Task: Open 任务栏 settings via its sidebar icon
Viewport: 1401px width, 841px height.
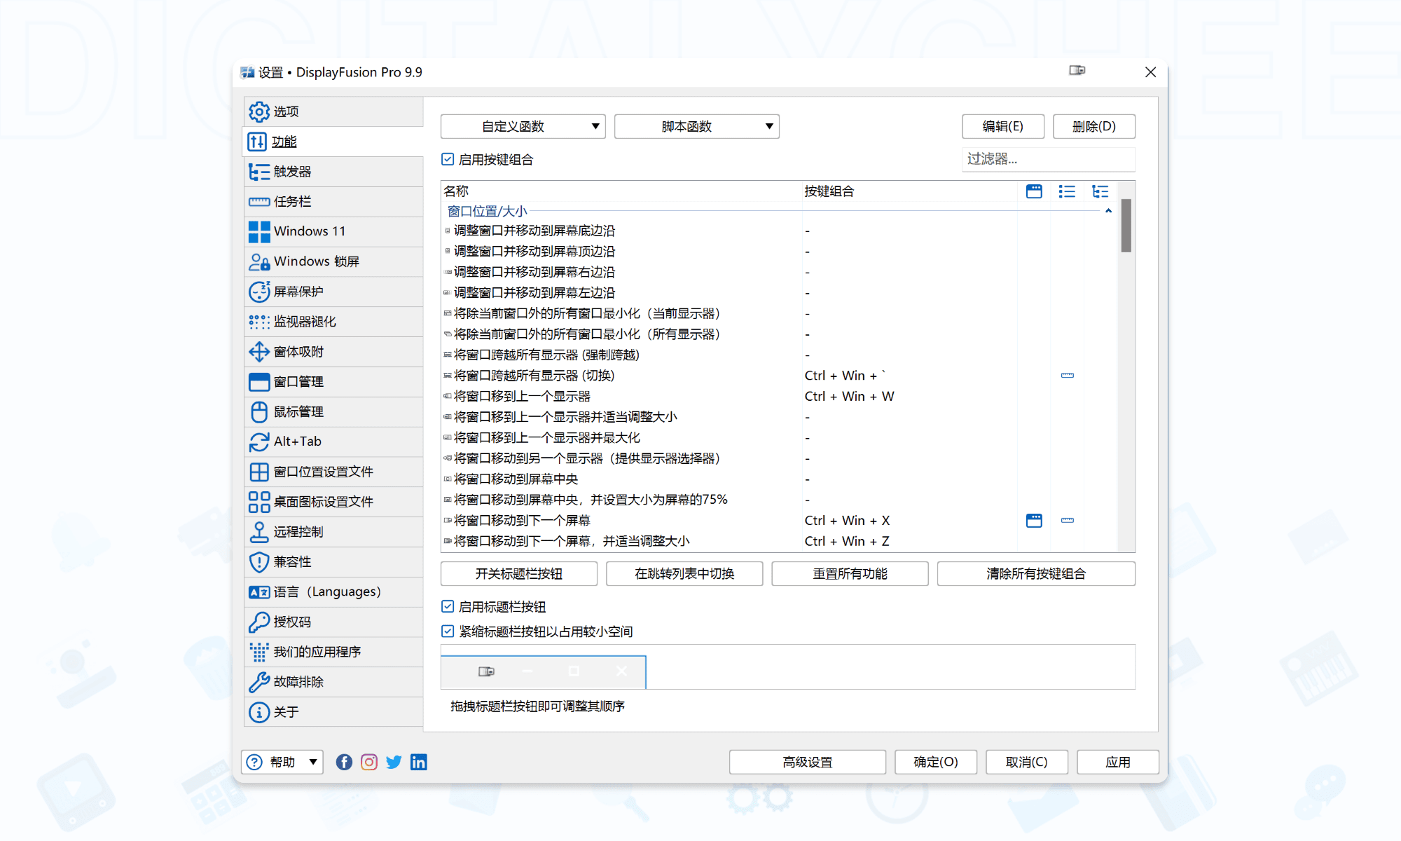Action: [258, 201]
